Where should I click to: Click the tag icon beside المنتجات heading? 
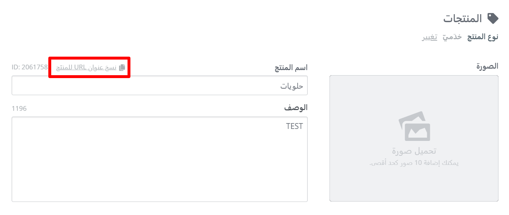[493, 19]
